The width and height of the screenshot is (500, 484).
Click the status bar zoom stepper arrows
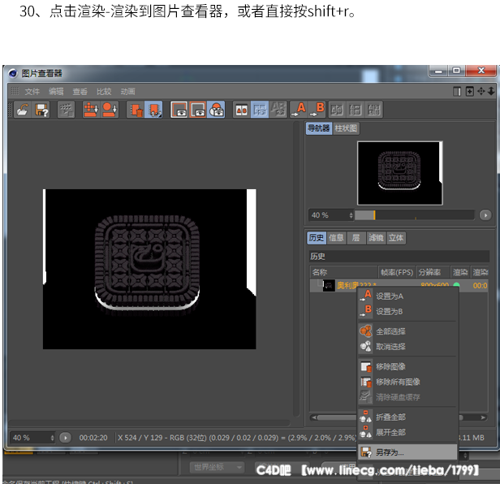coord(52,438)
